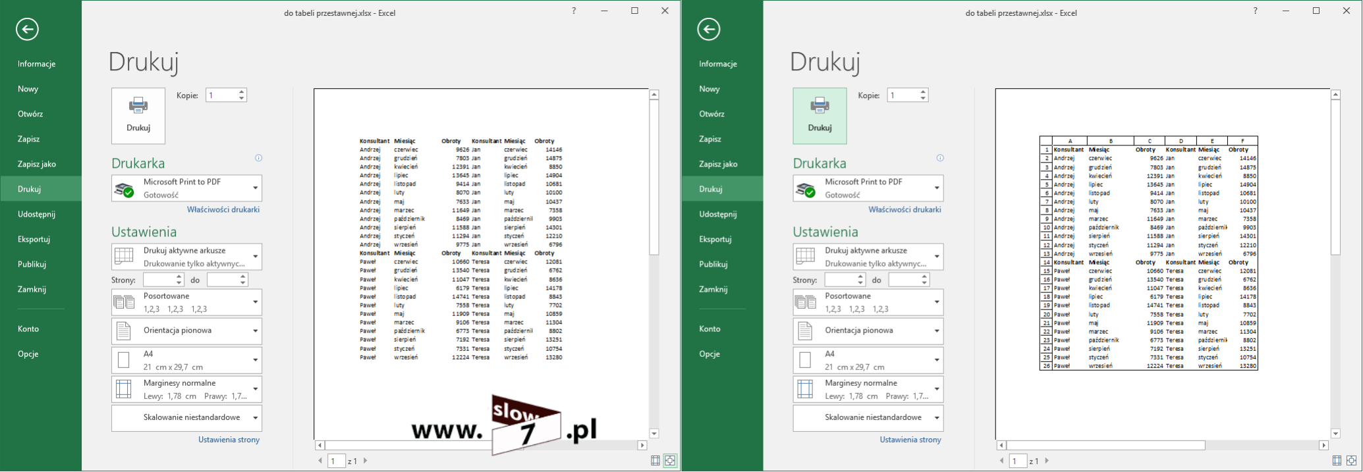Open Marginesy normalne dropdown in left window
The width and height of the screenshot is (1363, 472).
[x=186, y=389]
